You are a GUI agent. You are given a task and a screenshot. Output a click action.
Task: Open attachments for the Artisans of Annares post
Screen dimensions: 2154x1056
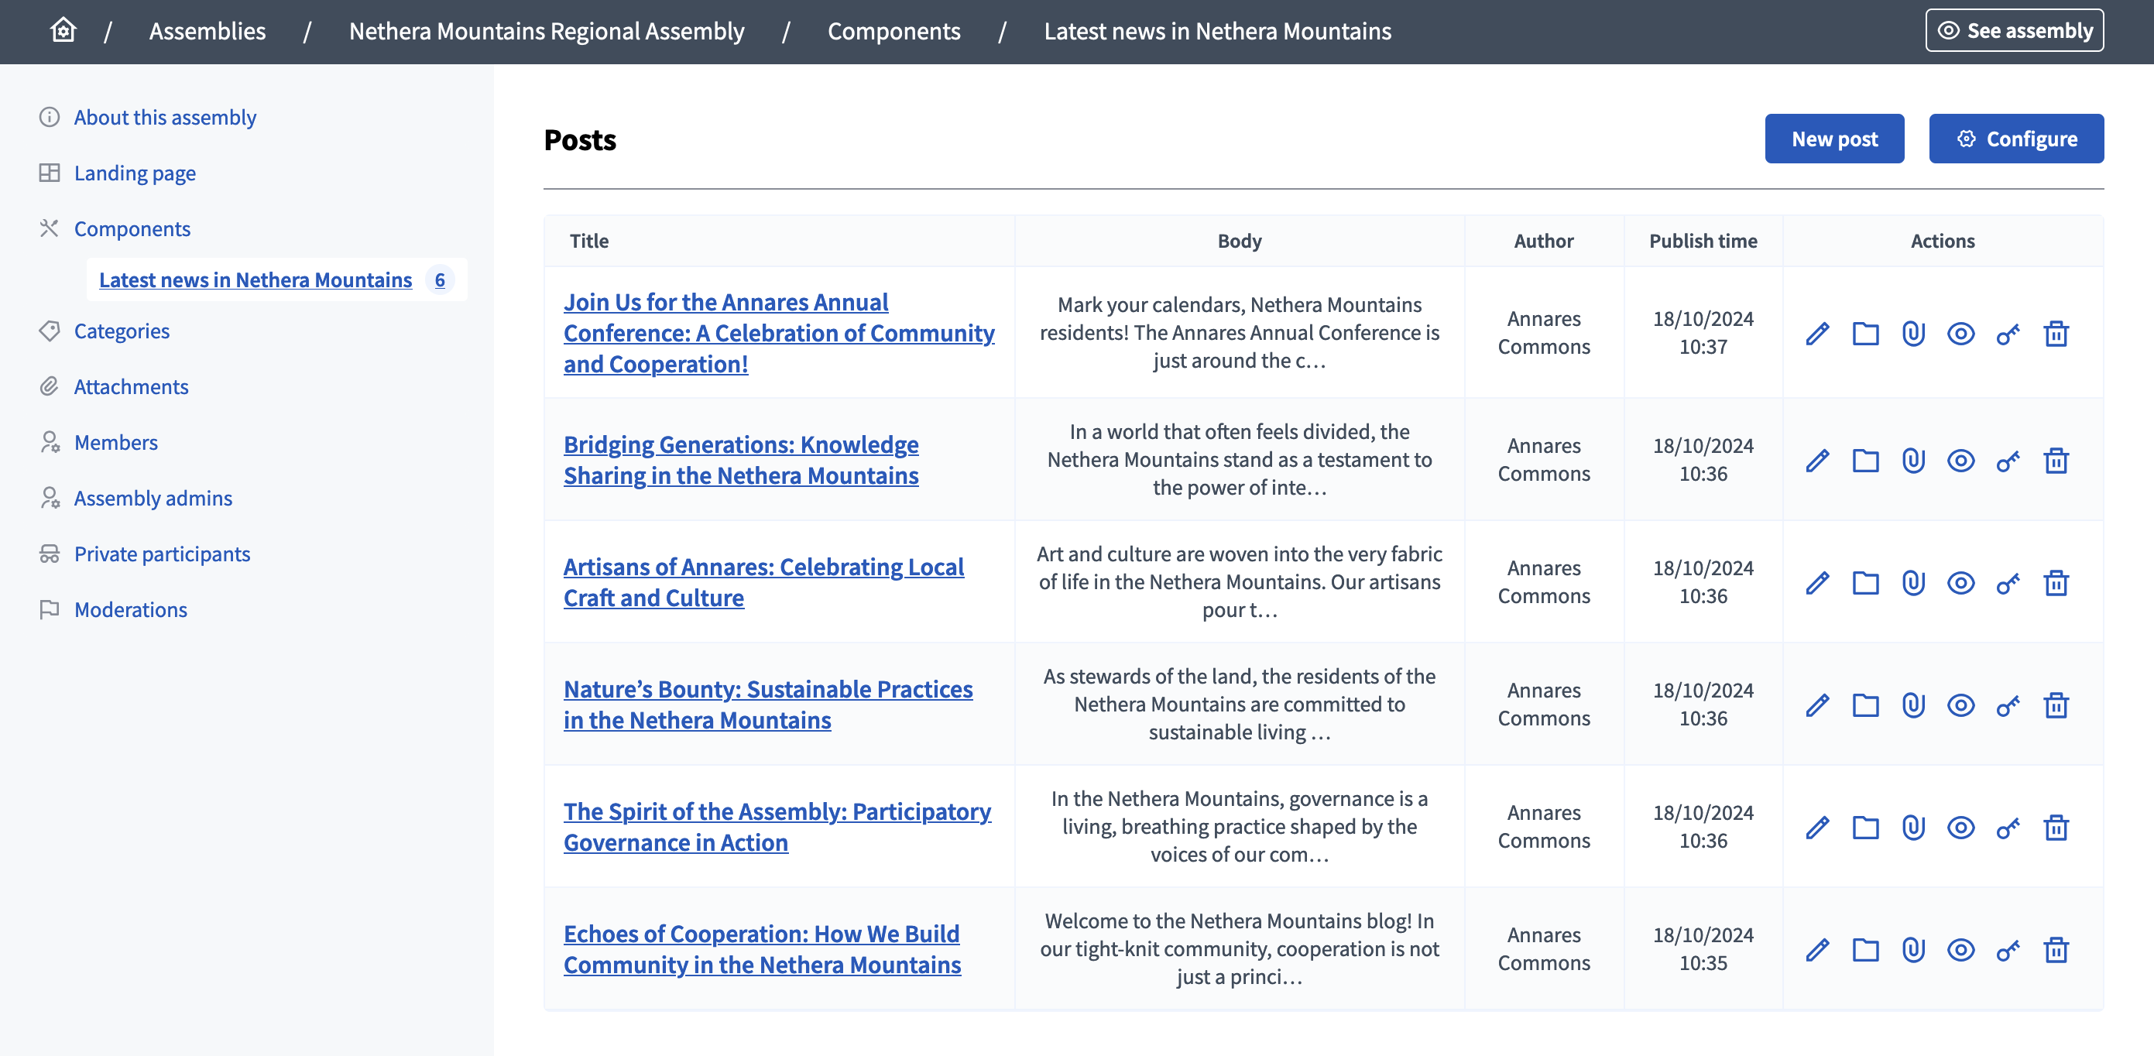[x=1913, y=583]
